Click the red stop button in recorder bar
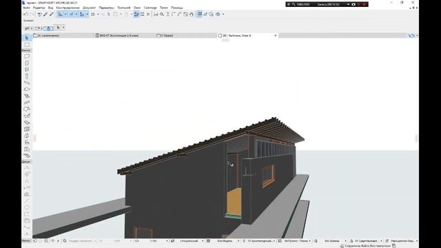The height and width of the screenshot is (248, 441). 364,4
